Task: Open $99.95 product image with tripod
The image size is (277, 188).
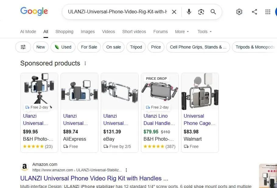Action: (x=39, y=92)
